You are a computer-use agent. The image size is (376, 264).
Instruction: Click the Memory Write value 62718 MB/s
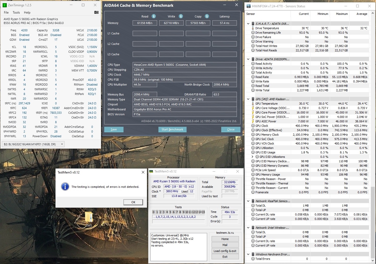click(171, 23)
